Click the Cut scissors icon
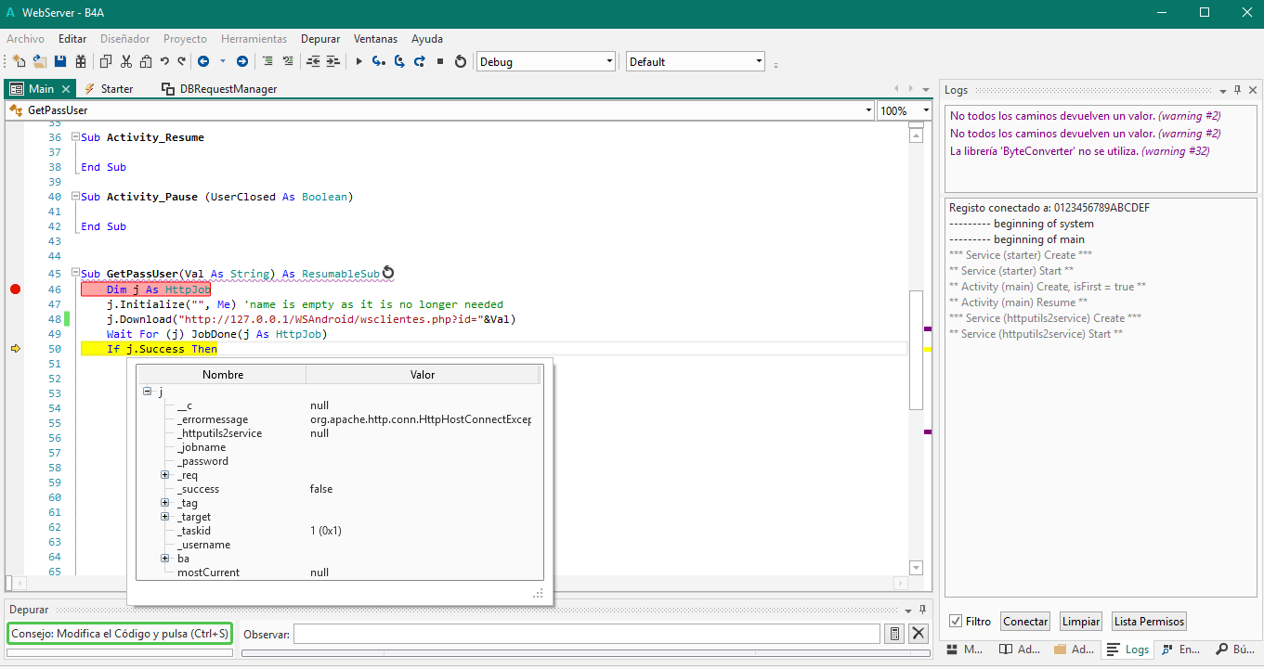1264x669 pixels. [x=125, y=62]
